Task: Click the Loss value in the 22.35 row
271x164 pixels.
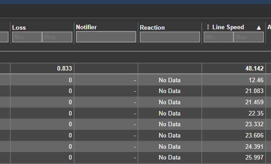Action: pos(70,113)
